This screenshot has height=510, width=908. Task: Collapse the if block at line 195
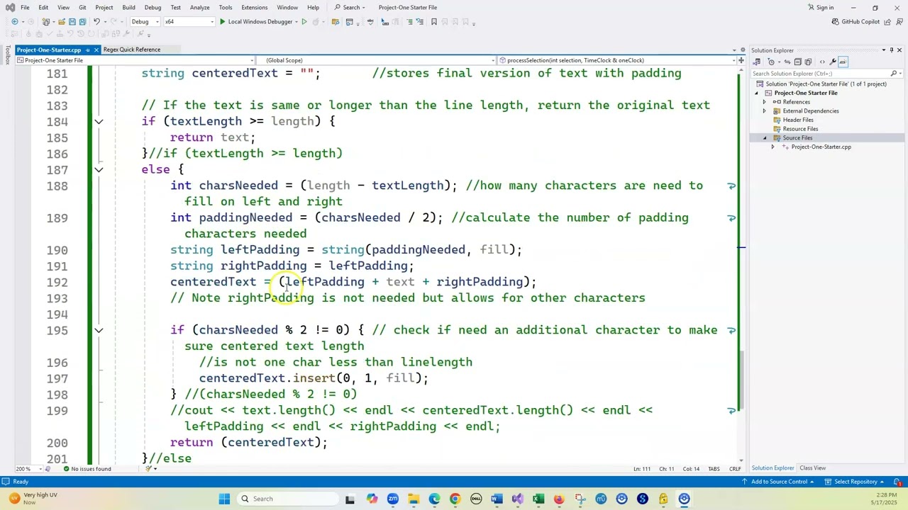[99, 331]
